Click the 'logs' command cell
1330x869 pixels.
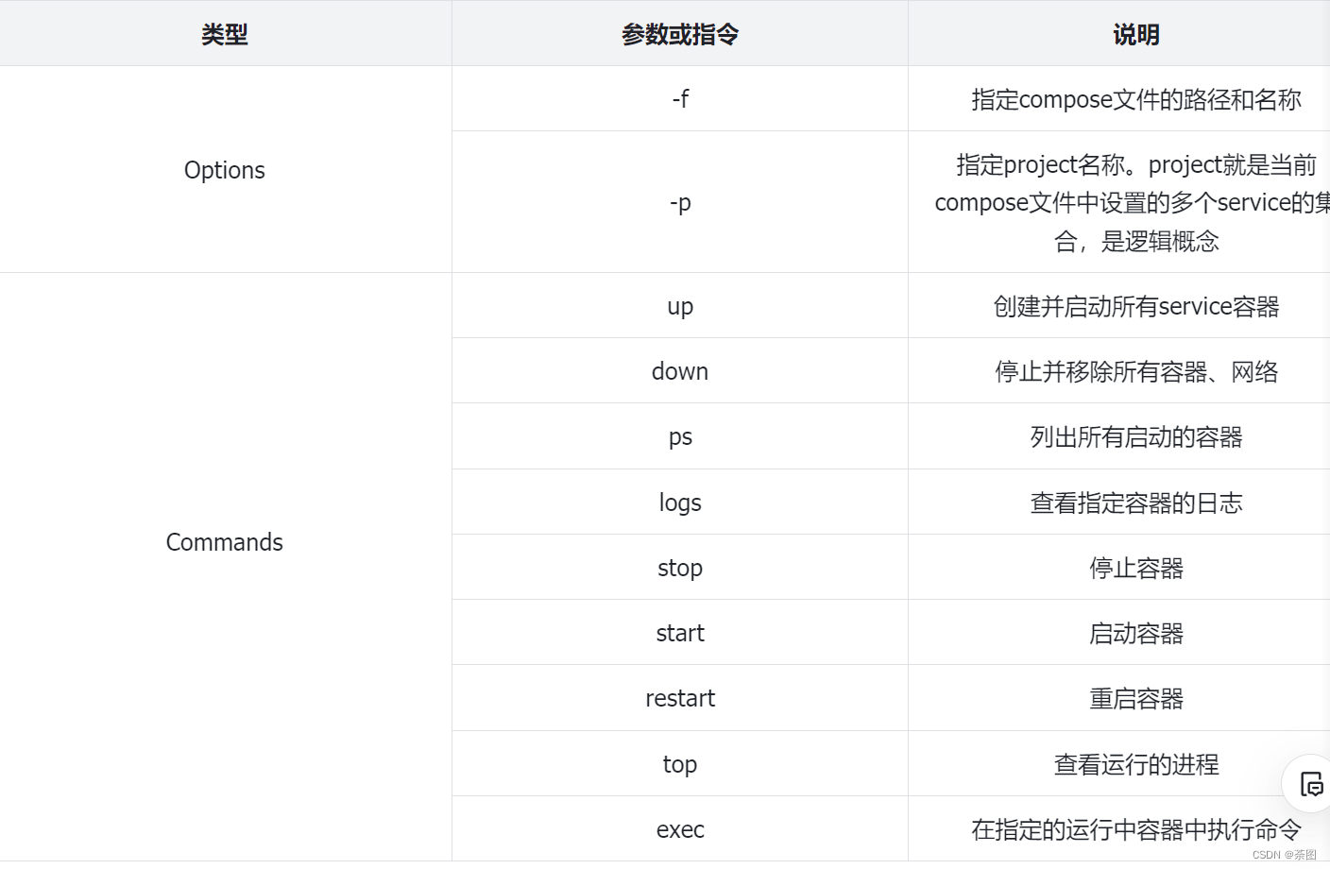(x=680, y=502)
